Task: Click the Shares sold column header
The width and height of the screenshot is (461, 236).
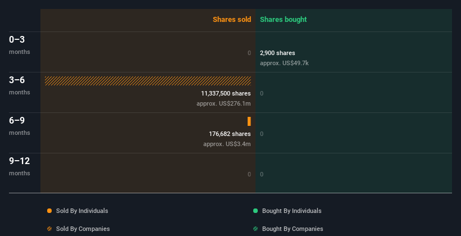Action: tap(232, 20)
